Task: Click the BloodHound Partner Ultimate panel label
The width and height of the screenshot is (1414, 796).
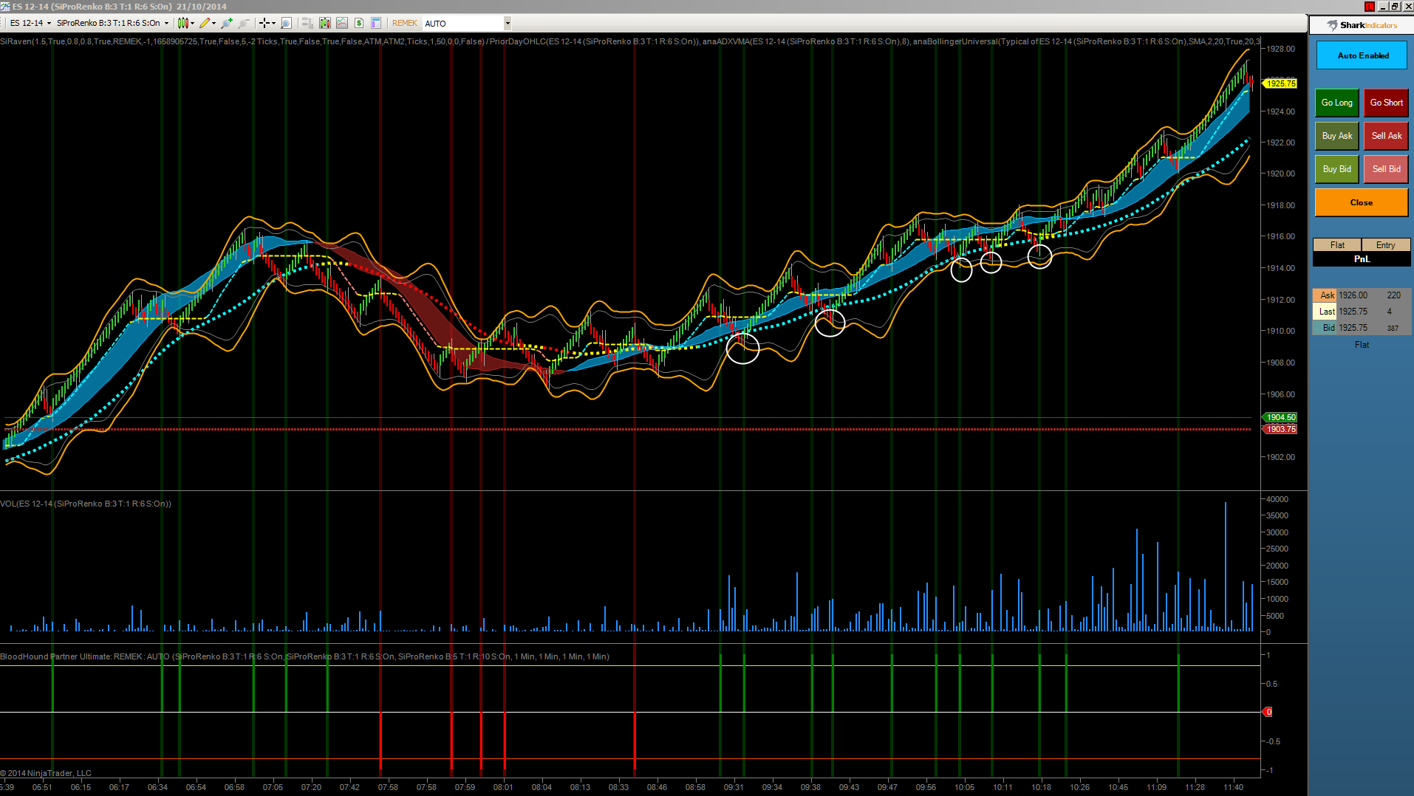Action: pyautogui.click(x=304, y=656)
